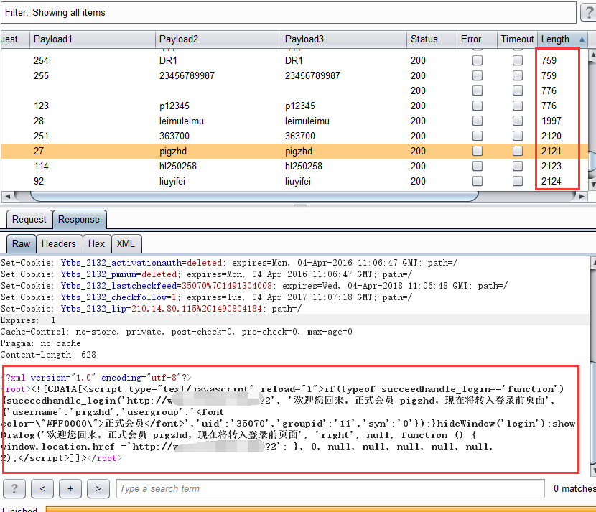The height and width of the screenshot is (512, 596).
Task: Open the XML view tab
Action: 126,243
